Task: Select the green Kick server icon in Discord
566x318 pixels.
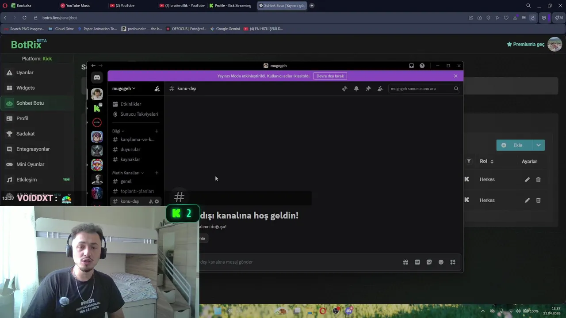Action: point(97,108)
